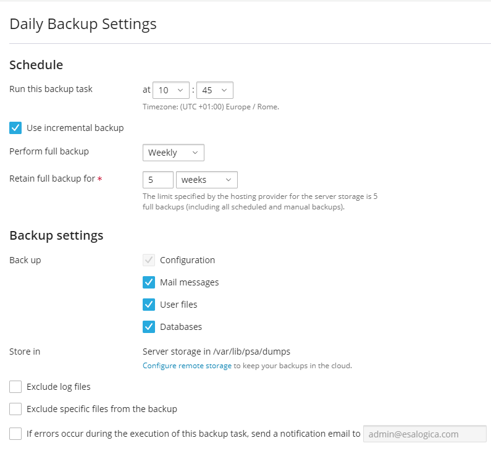Image resolution: width=491 pixels, height=472 pixels.
Task: Uncheck the Mail messages checkbox
Action: 149,282
